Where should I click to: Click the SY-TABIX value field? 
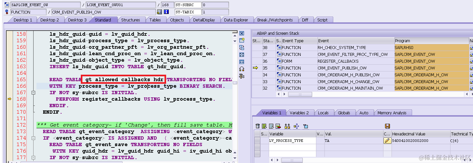215,12
